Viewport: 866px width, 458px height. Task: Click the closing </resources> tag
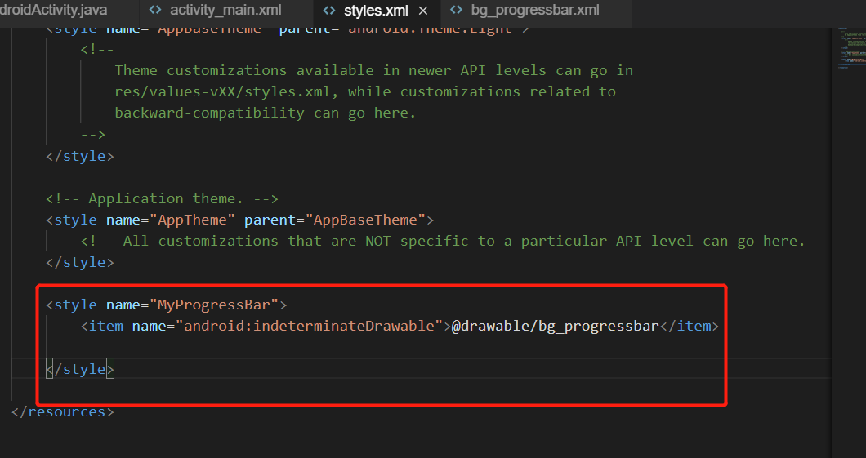[63, 411]
